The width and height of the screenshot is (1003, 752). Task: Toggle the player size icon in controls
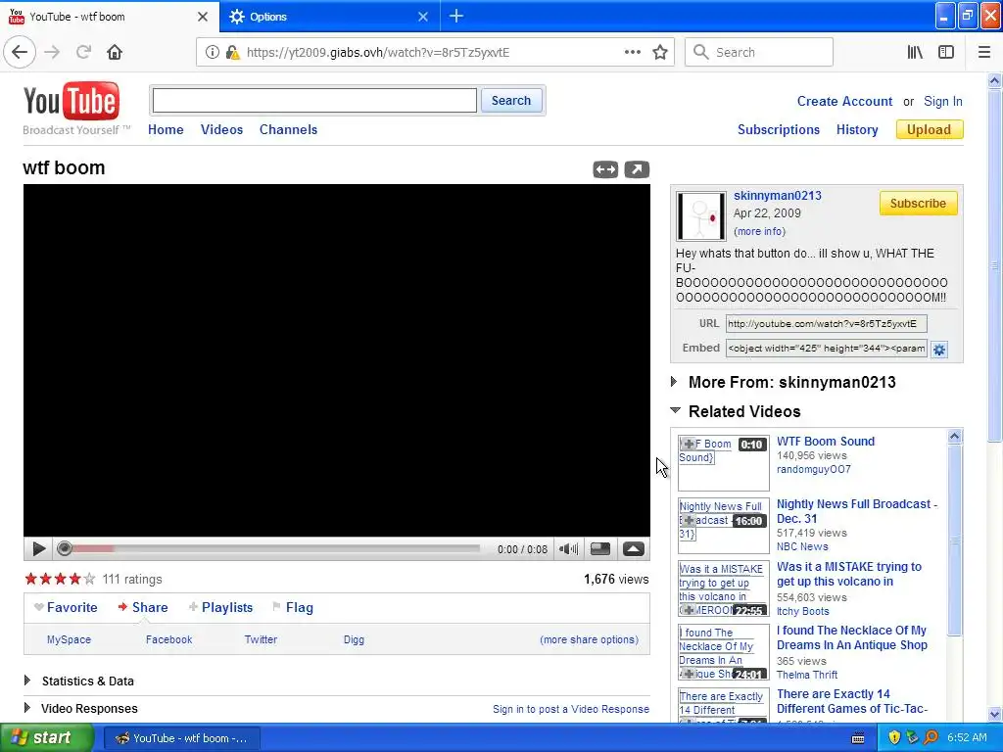[x=600, y=548]
